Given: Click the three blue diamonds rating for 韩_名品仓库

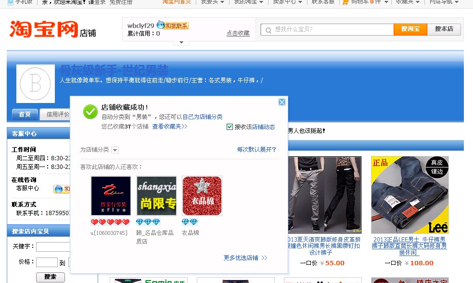Looking at the screenshot, I should [148, 222].
